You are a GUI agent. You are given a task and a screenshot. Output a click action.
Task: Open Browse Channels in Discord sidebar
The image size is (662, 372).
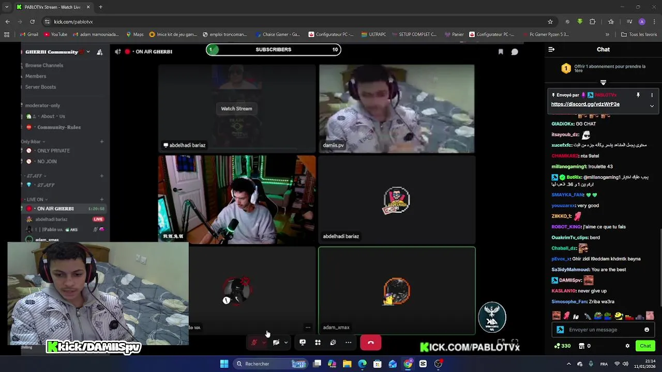[44, 66]
